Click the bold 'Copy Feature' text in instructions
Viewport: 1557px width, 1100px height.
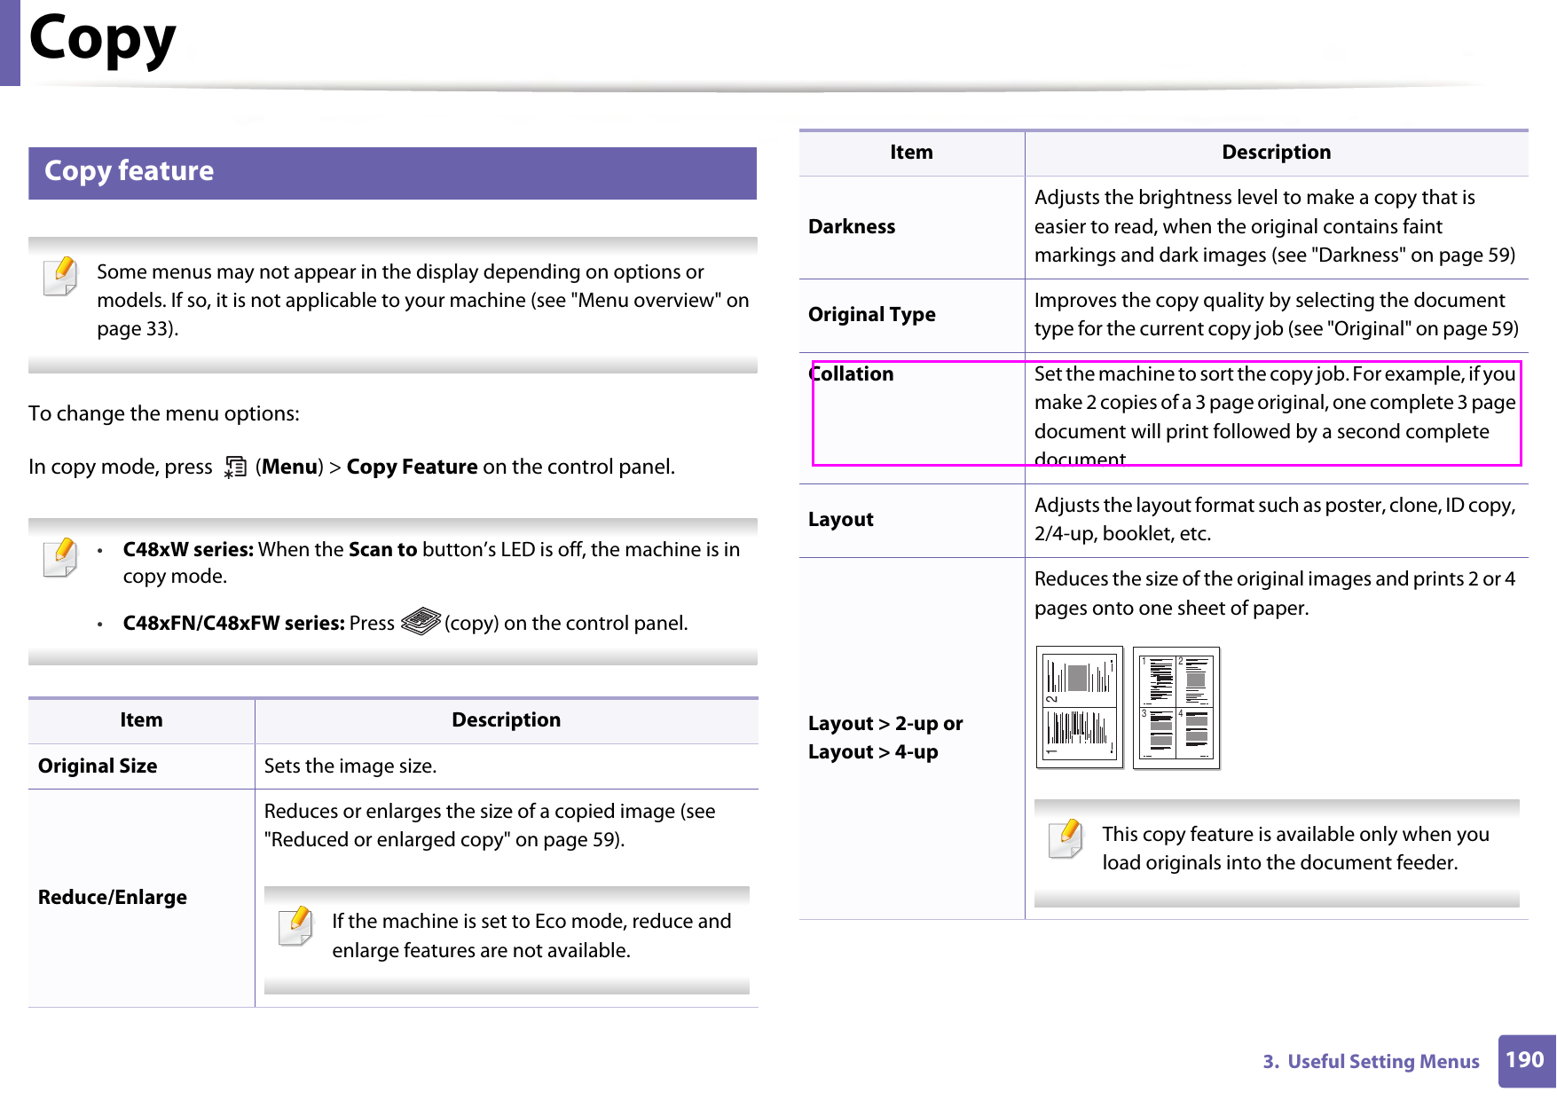[x=412, y=467]
